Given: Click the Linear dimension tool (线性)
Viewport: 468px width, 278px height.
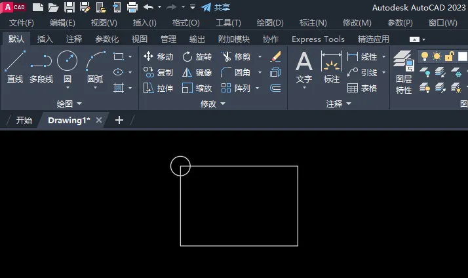Looking at the screenshot, I should pyautogui.click(x=362, y=56).
